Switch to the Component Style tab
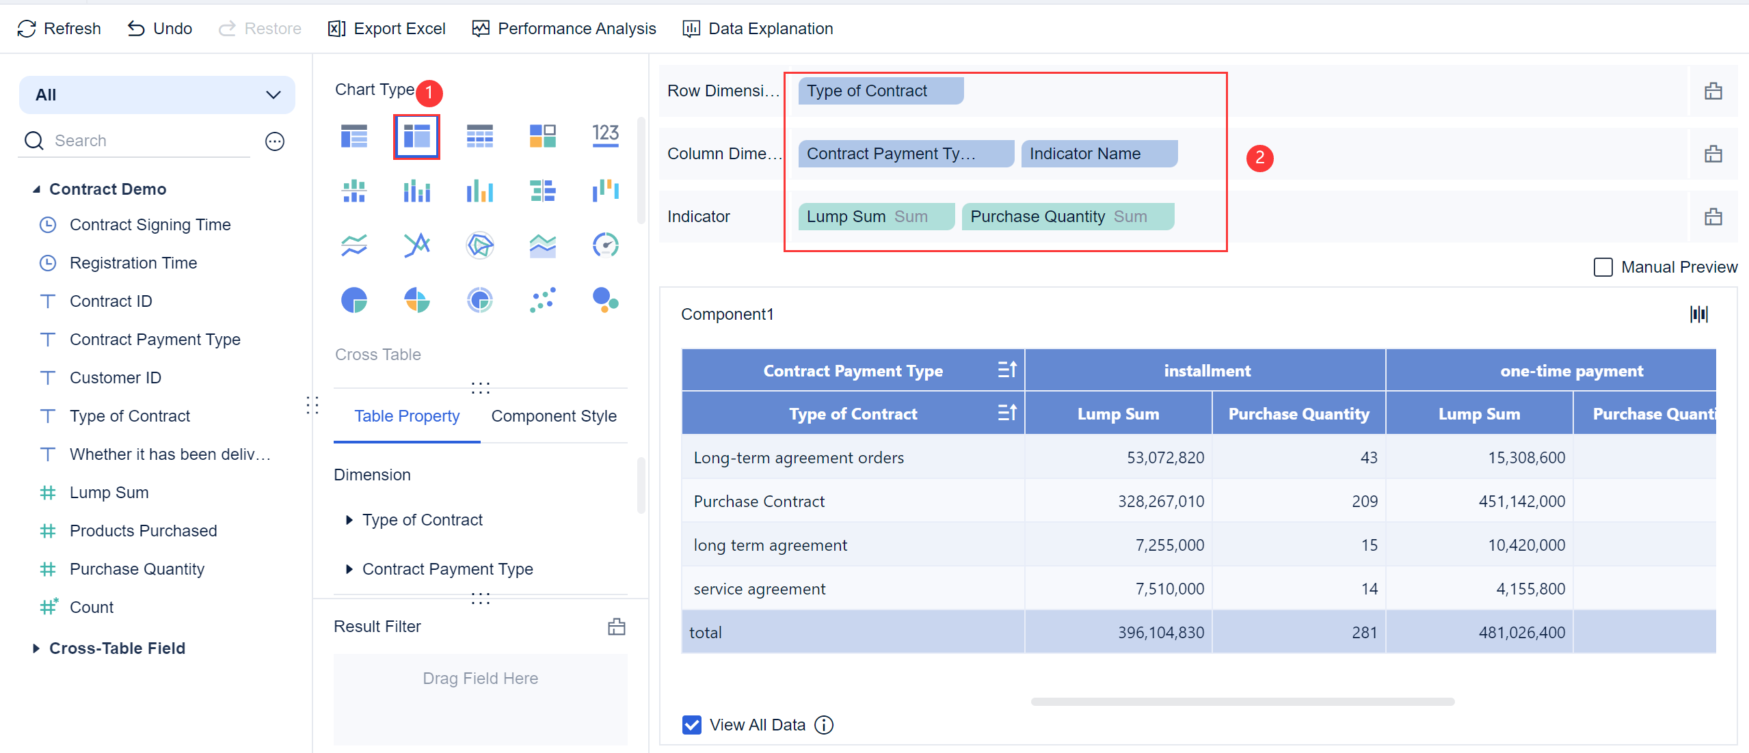This screenshot has width=1749, height=753. click(x=553, y=416)
